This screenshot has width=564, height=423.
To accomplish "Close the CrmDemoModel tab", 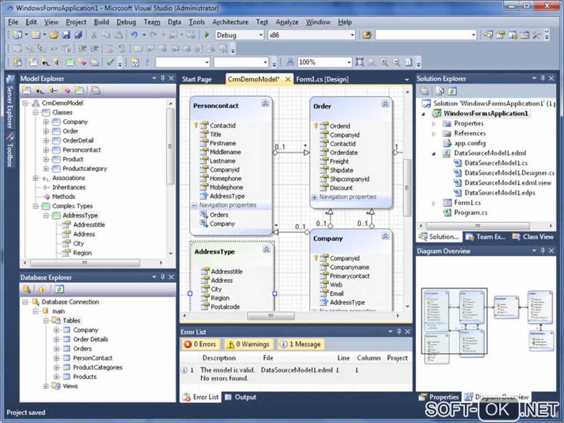I will [x=288, y=79].
